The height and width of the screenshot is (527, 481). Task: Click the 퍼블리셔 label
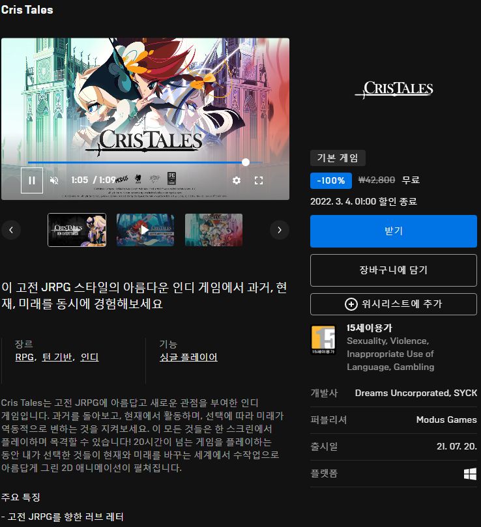pos(328,420)
